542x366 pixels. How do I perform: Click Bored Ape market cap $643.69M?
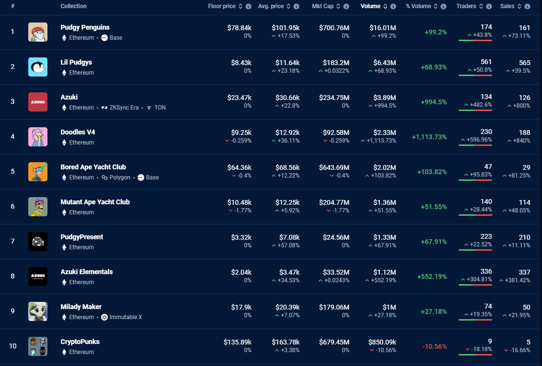click(x=334, y=167)
